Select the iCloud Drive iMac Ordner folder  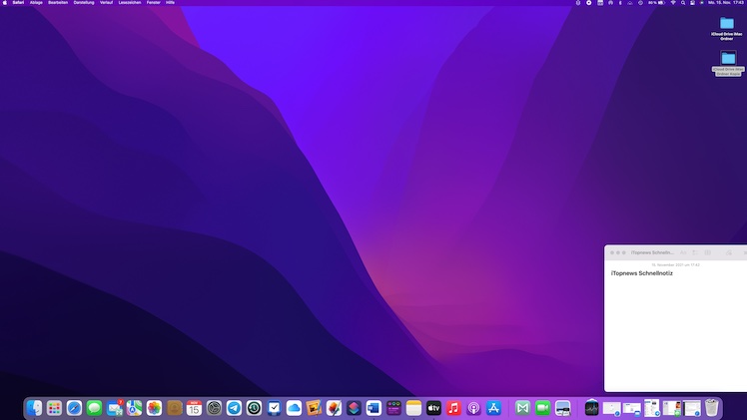tap(727, 24)
